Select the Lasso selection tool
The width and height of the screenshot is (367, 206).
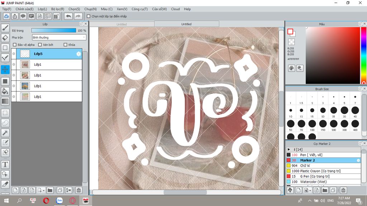(5, 123)
